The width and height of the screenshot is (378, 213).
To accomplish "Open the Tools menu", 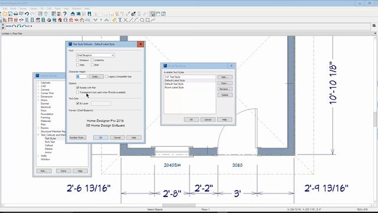I will [x=58, y=8].
